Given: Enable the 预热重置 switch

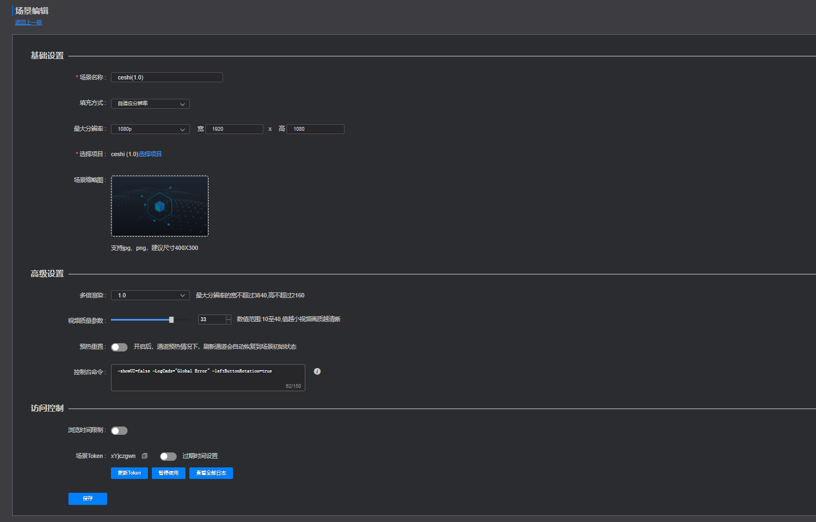Looking at the screenshot, I should coord(119,347).
